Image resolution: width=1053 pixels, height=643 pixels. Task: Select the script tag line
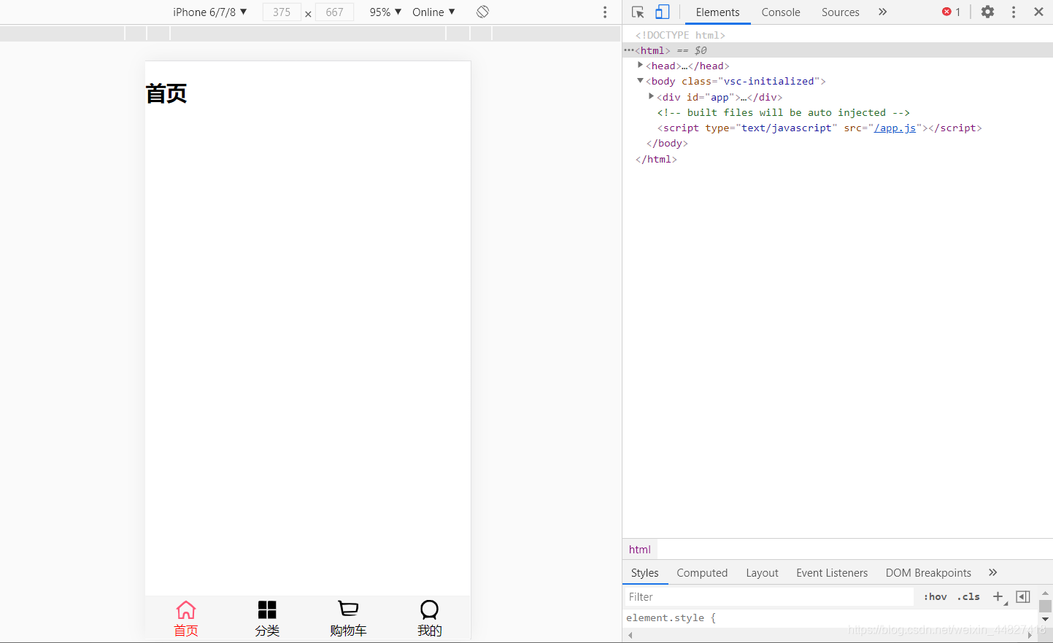click(819, 128)
